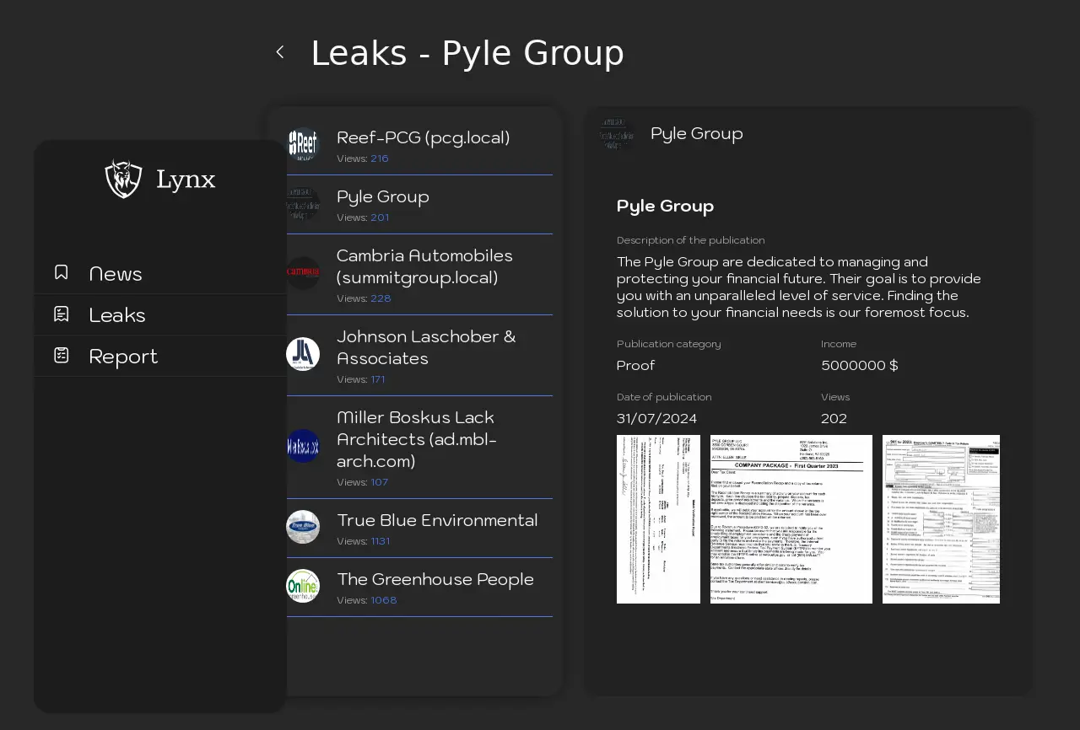
Task: Select the Leaks menu item
Action: point(117,315)
